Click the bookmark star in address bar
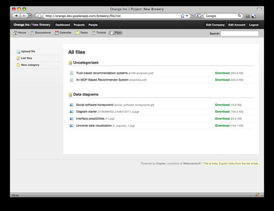Image resolution: width=274 pixels, height=211 pixels. pos(182,16)
